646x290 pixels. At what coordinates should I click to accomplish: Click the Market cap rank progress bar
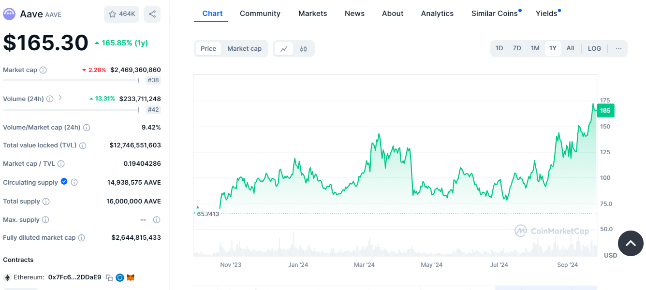click(71, 80)
